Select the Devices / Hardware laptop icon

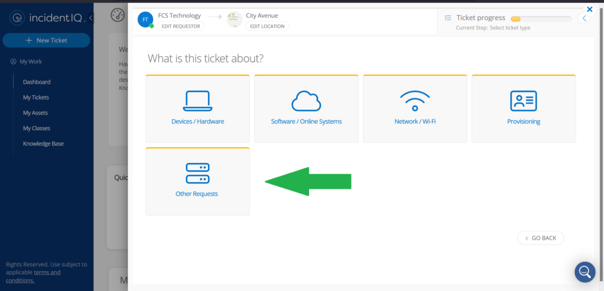click(198, 101)
